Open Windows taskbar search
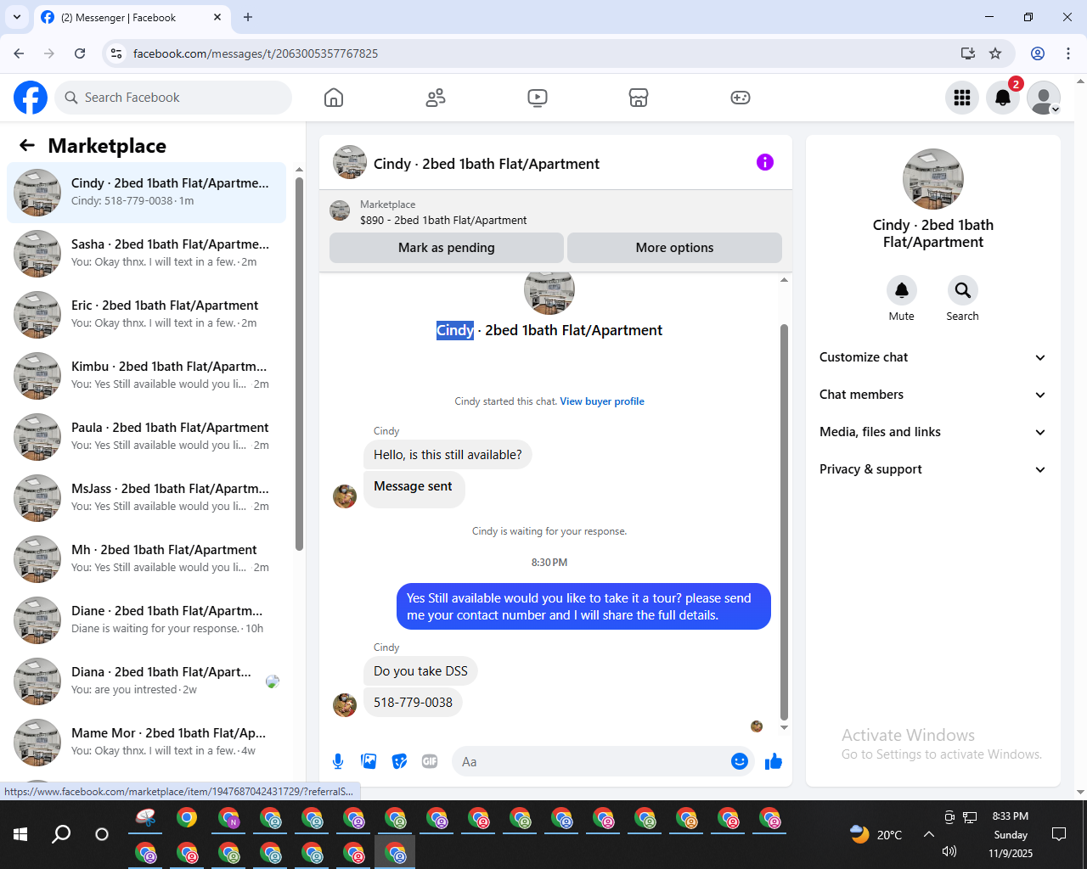Image resolution: width=1087 pixels, height=869 pixels. (x=61, y=834)
